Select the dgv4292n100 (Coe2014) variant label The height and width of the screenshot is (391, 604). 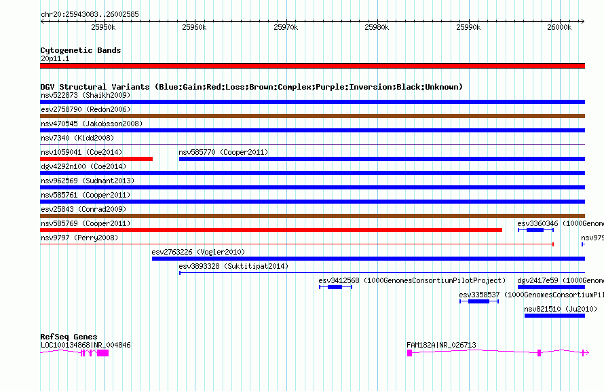coord(83,166)
